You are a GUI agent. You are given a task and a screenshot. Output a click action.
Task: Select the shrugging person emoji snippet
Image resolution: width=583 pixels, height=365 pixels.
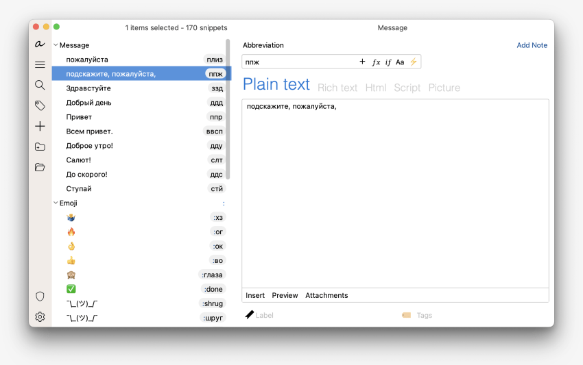click(x=71, y=218)
